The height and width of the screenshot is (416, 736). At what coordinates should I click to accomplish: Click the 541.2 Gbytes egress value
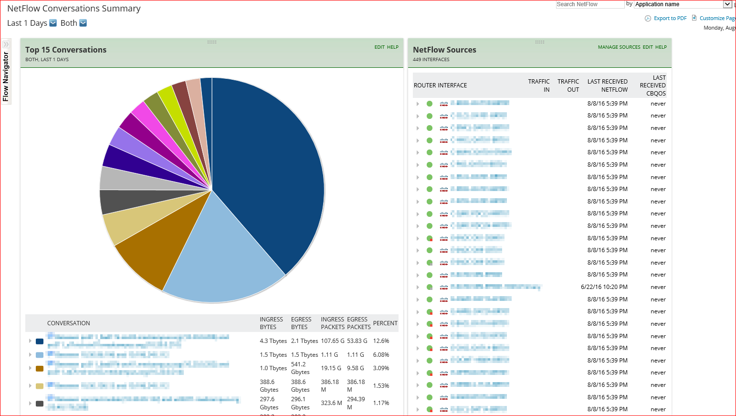click(x=300, y=368)
